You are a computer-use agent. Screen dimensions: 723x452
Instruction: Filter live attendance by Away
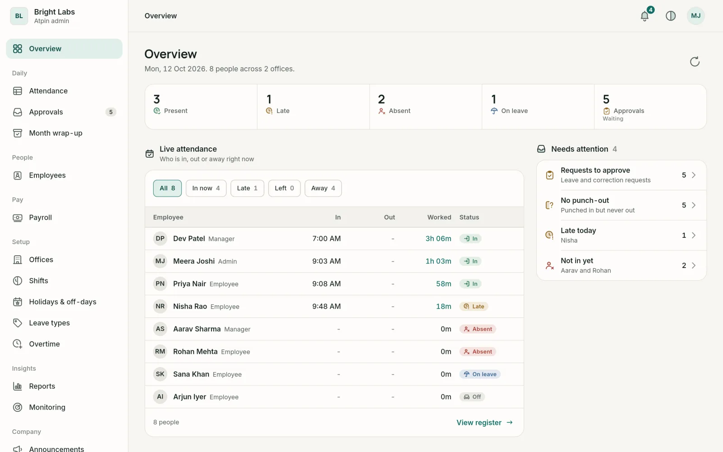323,188
